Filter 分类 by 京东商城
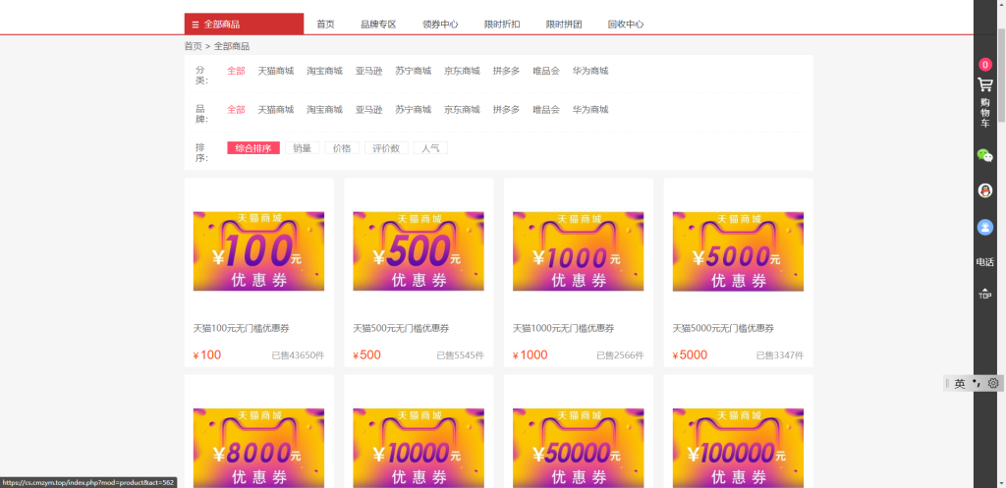The image size is (1006, 488). point(462,71)
